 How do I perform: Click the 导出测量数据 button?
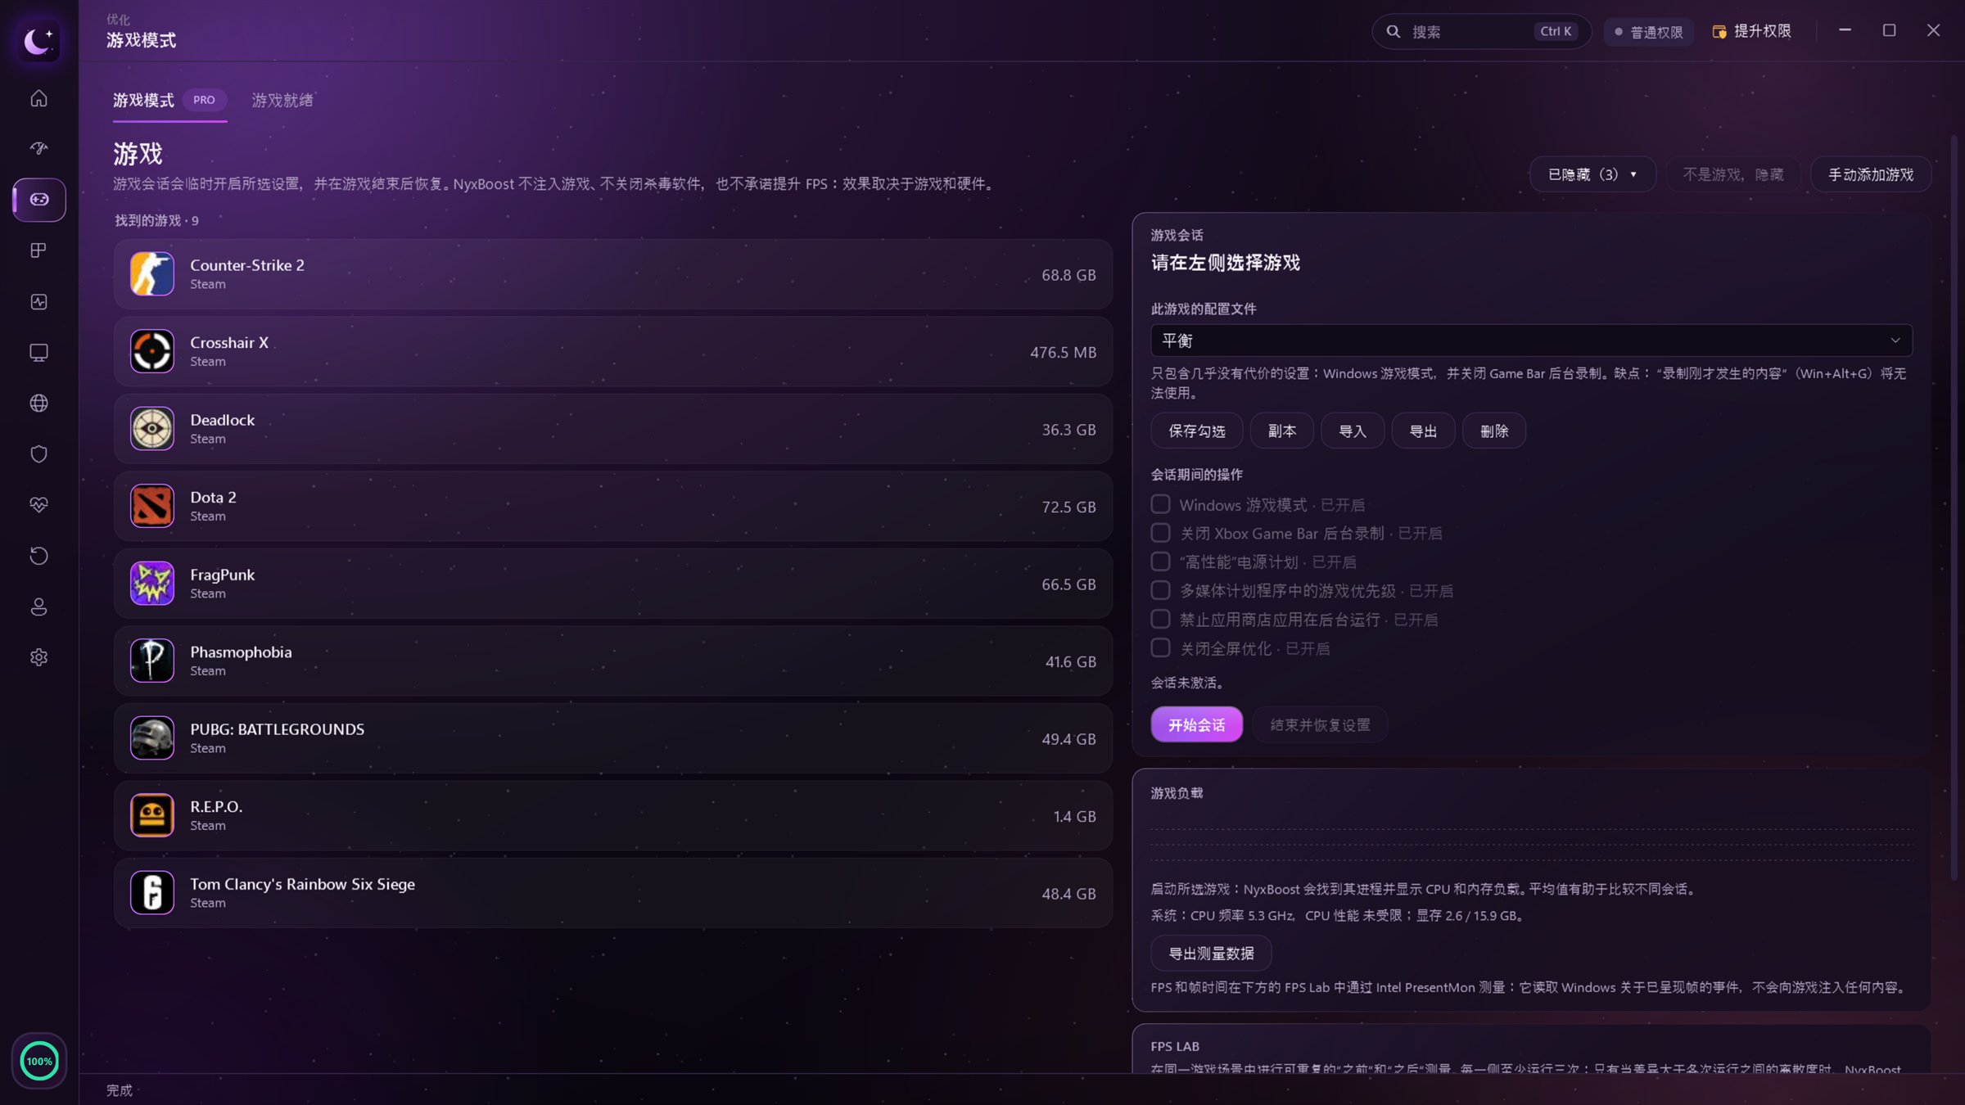1211,954
